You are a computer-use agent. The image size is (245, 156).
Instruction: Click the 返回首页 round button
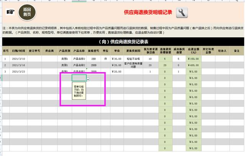point(27,12)
